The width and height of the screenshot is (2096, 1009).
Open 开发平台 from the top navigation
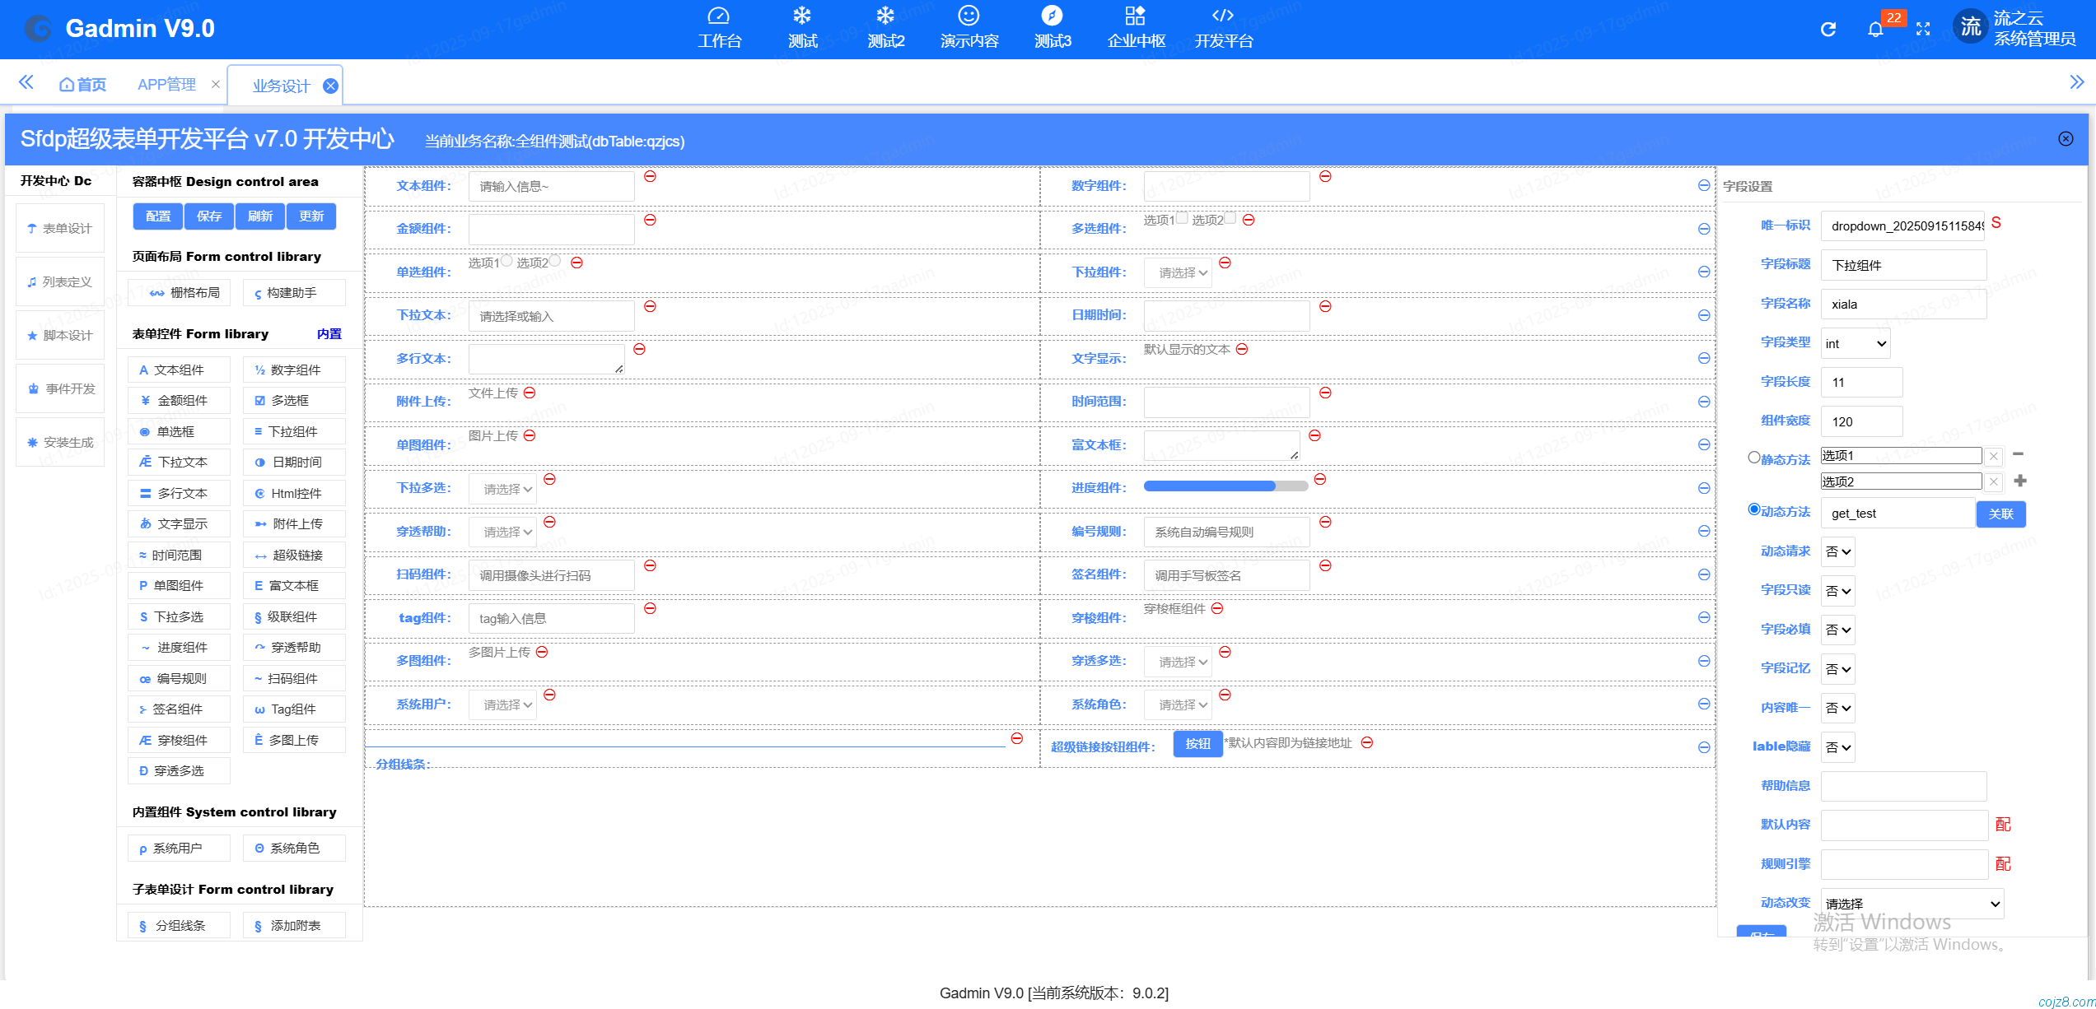click(1223, 29)
